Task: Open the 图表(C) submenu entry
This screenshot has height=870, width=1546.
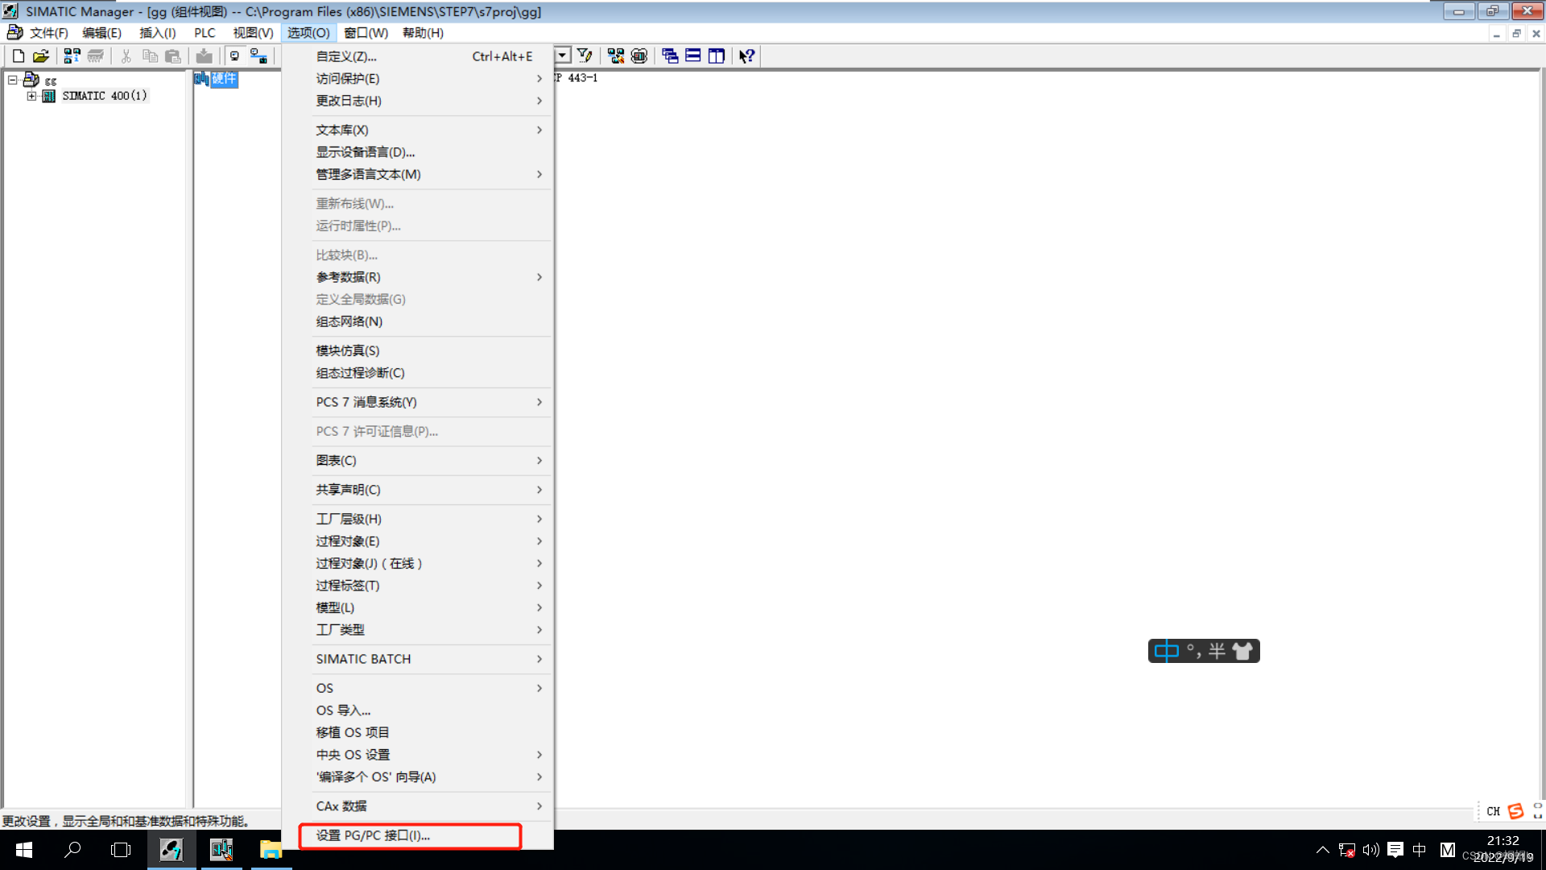Action: pyautogui.click(x=417, y=461)
